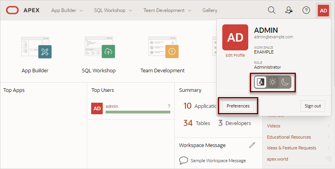Viewport: 335px width, 169px height.
Task: Click the Summary heading
Action: (190, 90)
